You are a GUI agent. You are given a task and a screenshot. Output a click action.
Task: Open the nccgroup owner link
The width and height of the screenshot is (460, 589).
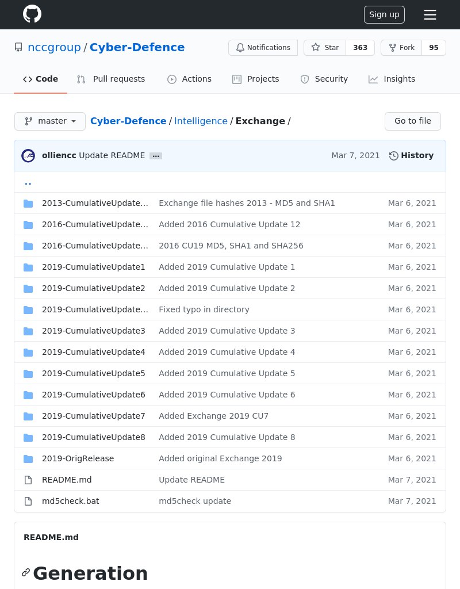point(55,47)
